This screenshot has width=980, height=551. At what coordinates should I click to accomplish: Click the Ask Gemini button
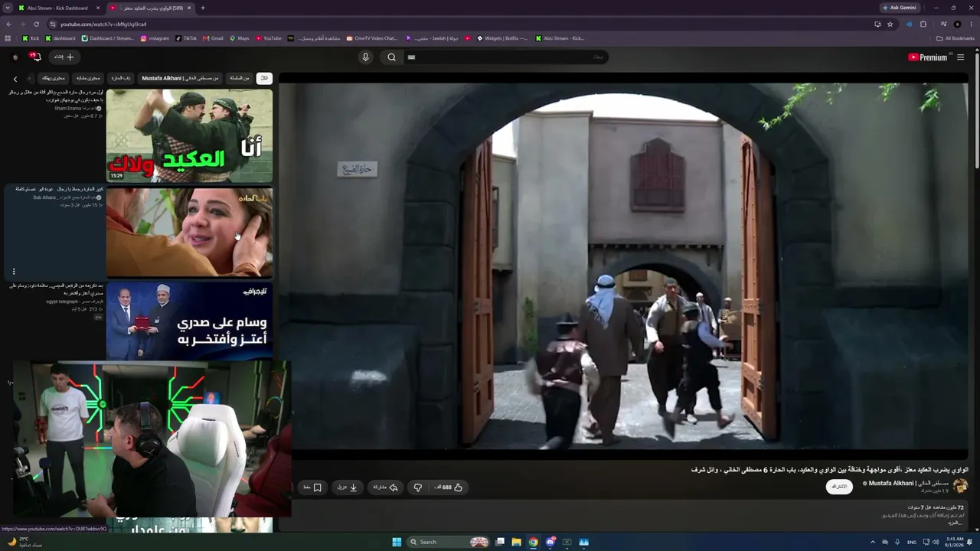point(900,8)
